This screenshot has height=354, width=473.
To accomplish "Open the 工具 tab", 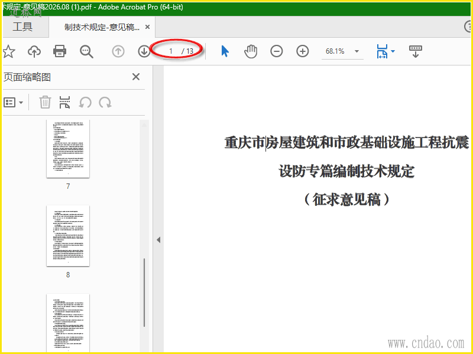I will [22, 27].
